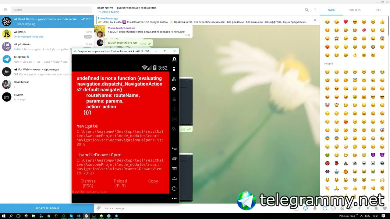Click Maria Nashchanskaia's sender name

tap(121, 28)
